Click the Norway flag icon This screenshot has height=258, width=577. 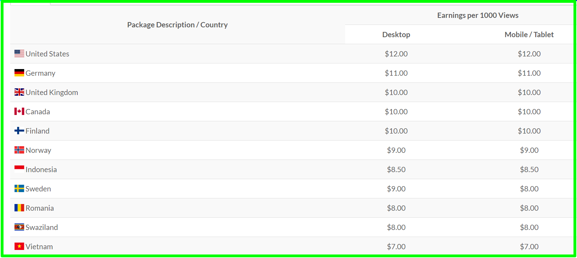point(19,150)
